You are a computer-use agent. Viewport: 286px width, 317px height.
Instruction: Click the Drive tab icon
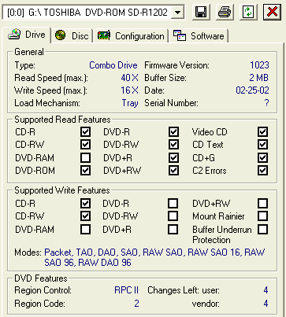(x=14, y=35)
